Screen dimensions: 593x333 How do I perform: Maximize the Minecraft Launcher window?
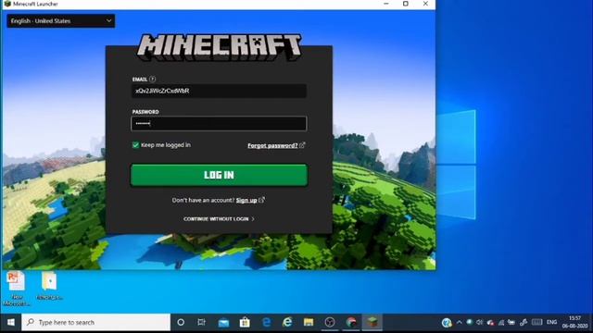coord(406,4)
